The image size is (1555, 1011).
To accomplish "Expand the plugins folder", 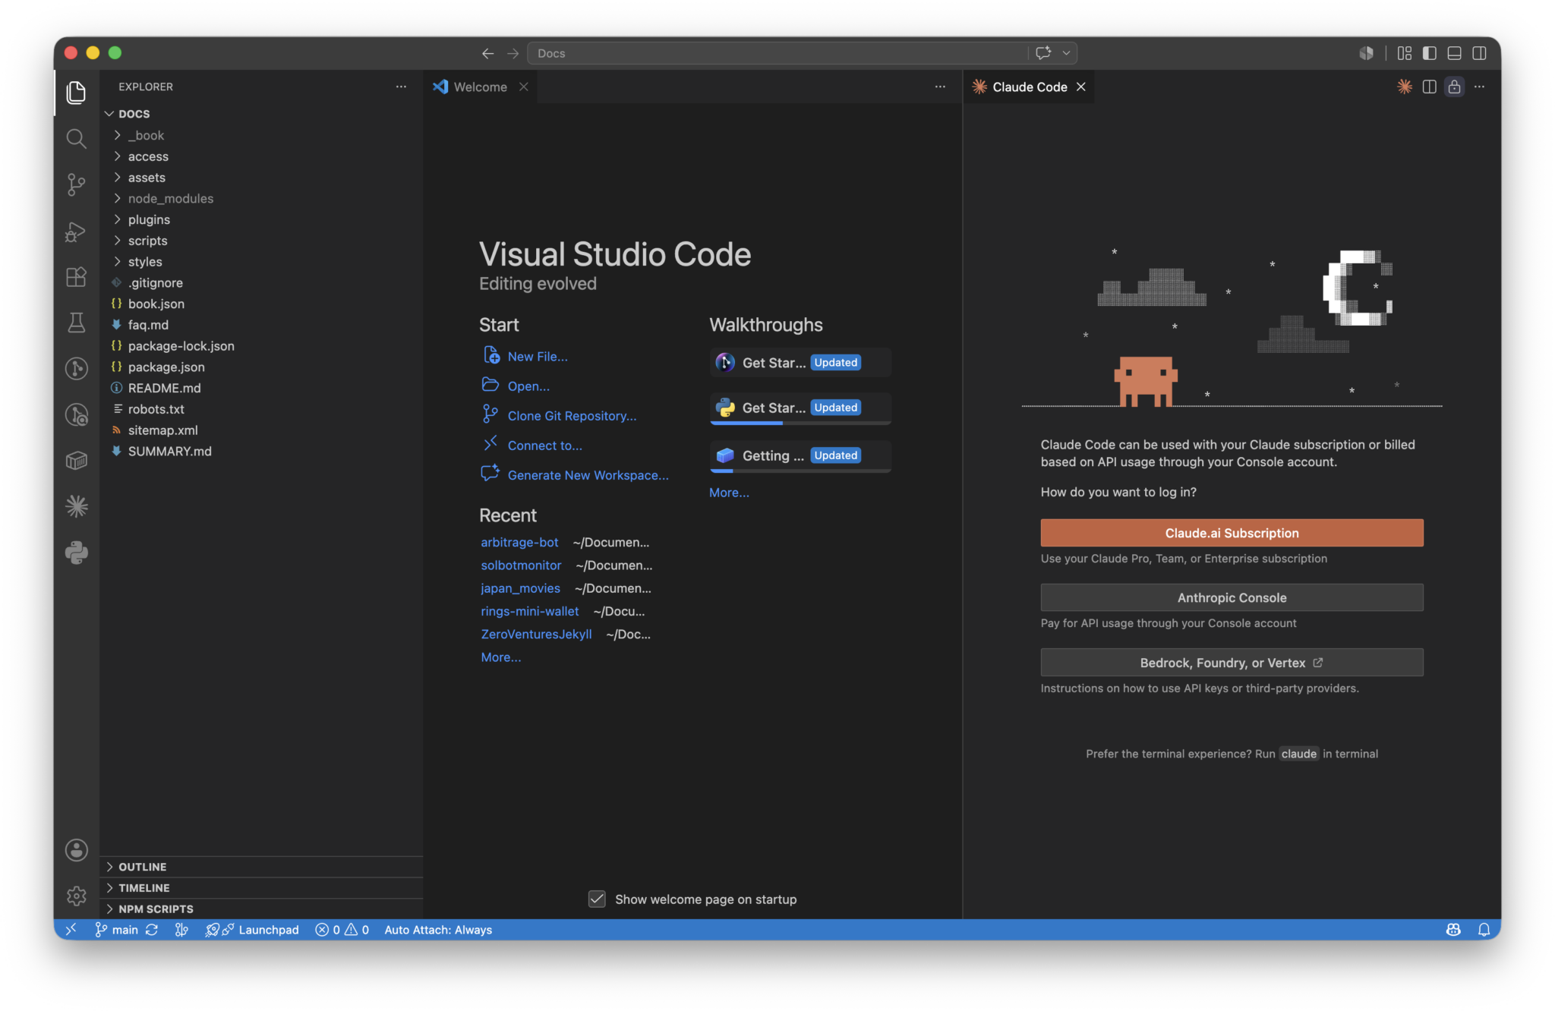I will (x=260, y=219).
